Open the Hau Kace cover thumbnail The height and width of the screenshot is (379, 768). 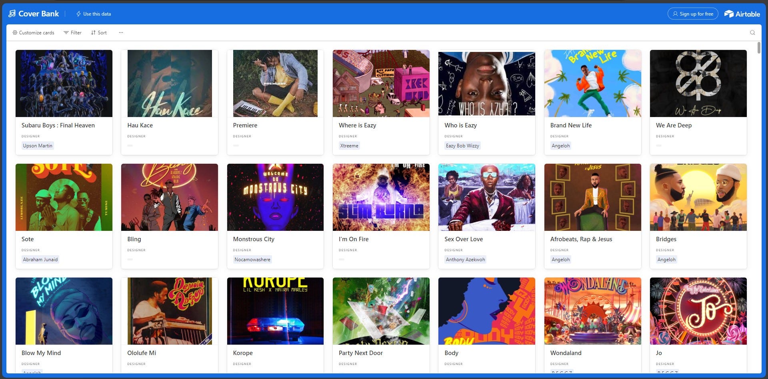tap(170, 83)
